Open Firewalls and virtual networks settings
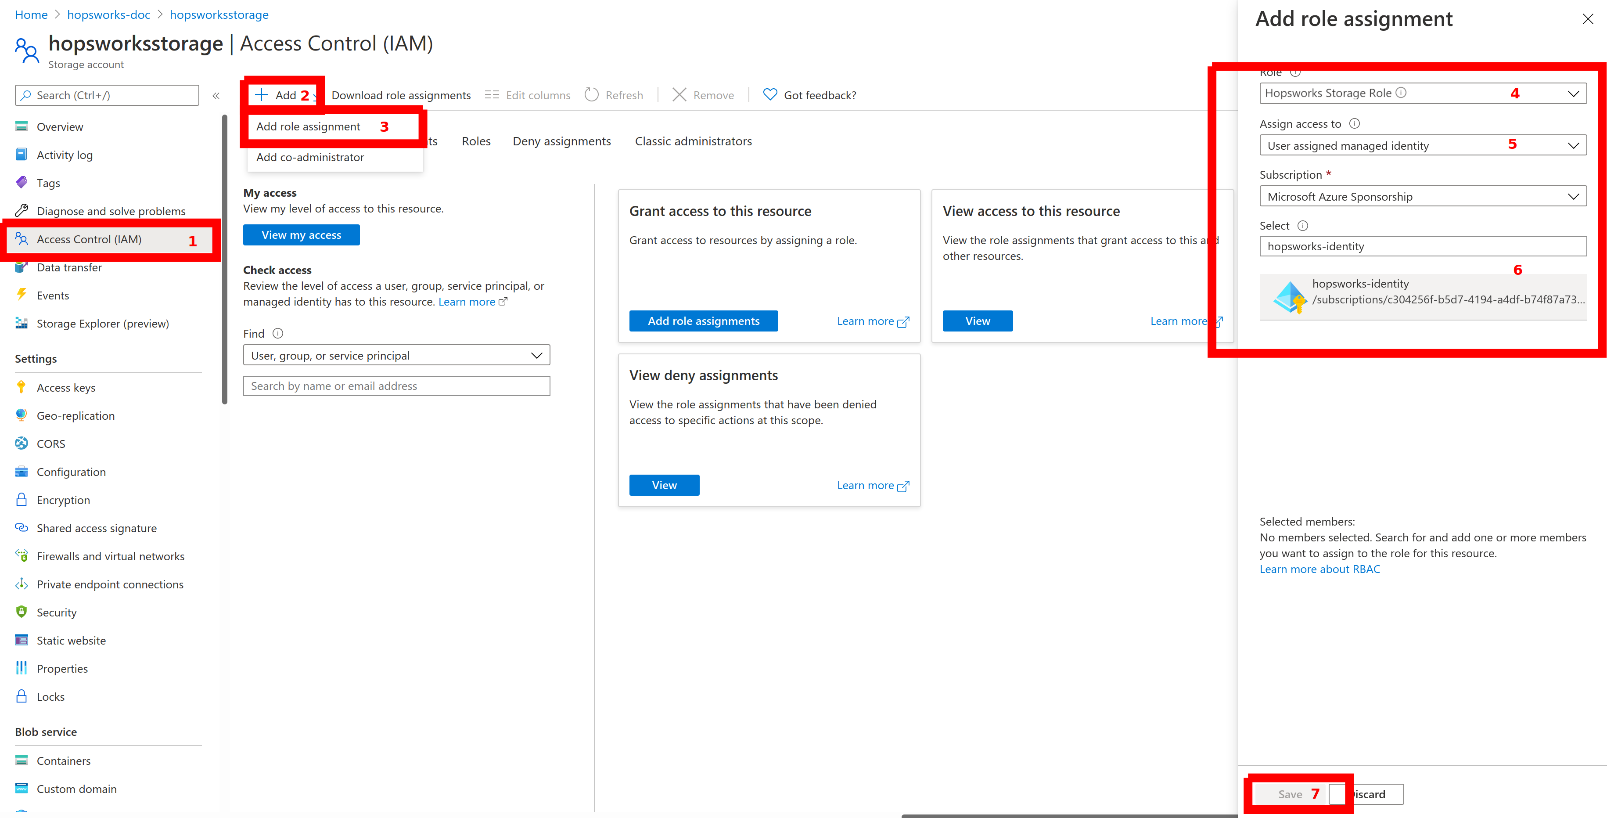 (111, 556)
